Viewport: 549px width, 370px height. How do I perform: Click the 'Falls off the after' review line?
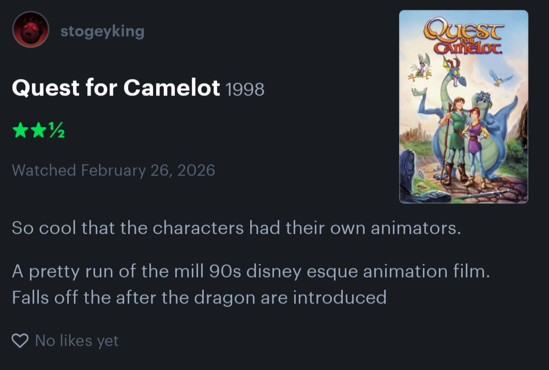(199, 297)
